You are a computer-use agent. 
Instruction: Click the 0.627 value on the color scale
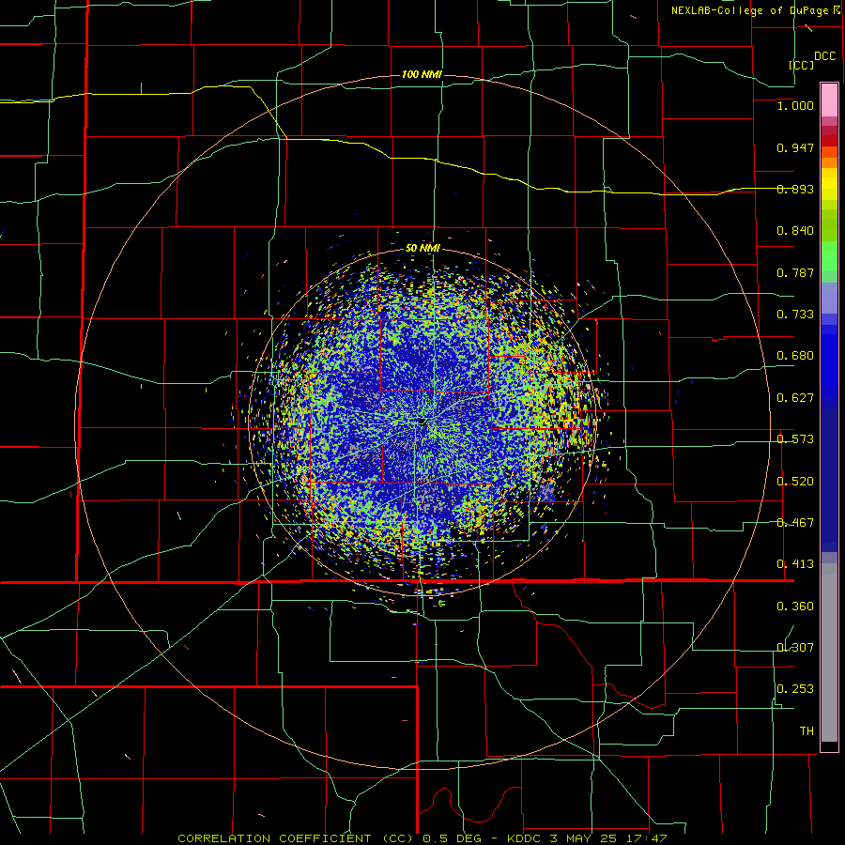click(x=795, y=398)
